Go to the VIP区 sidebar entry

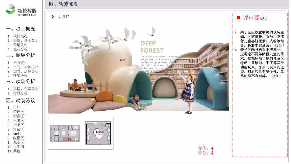(17, 133)
